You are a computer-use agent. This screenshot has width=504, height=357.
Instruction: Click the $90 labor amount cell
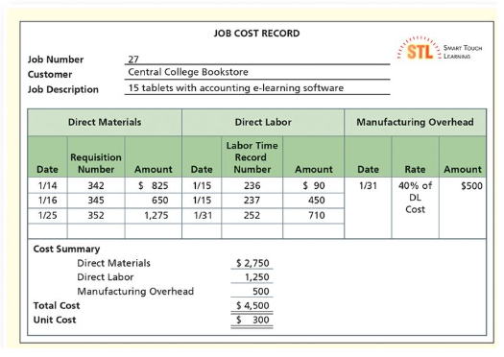tap(314, 186)
